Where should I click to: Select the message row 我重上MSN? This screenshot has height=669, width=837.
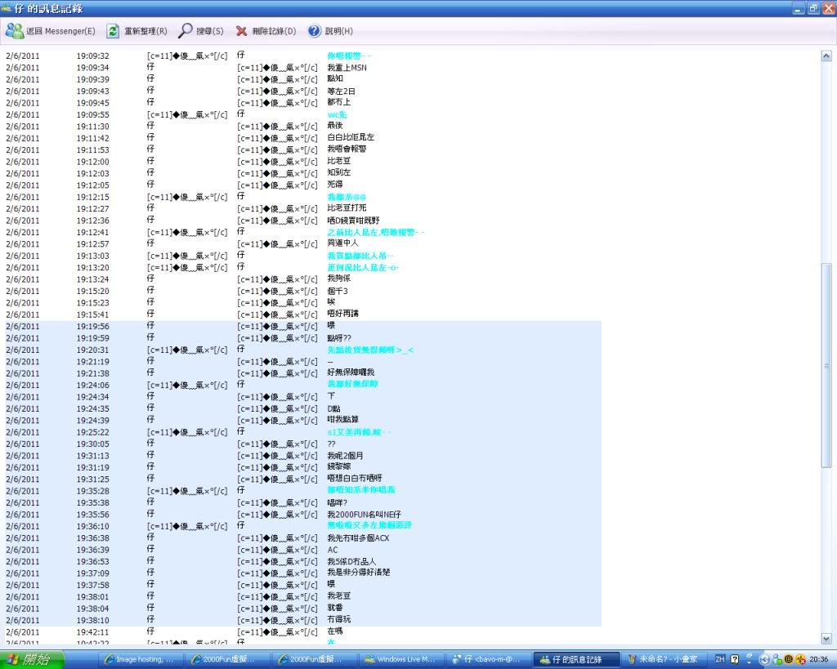[347, 68]
